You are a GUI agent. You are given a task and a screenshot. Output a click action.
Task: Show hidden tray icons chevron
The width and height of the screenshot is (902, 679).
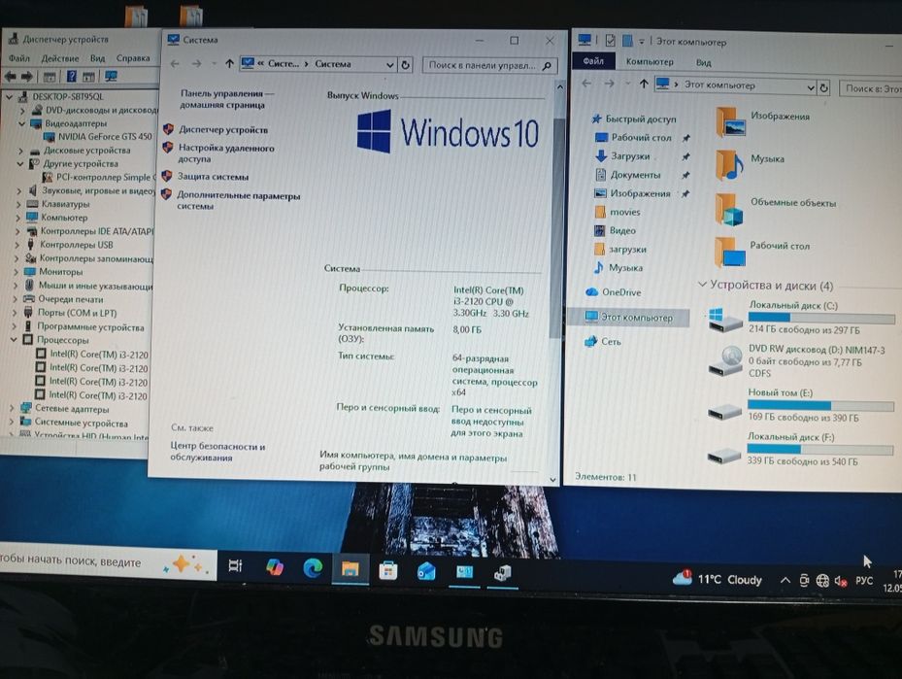pyautogui.click(x=785, y=580)
